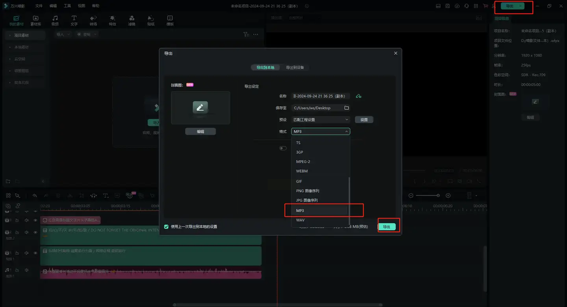The width and height of the screenshot is (567, 307).
Task: Open the 转场 (Transitions) panel icon
Action: click(93, 20)
